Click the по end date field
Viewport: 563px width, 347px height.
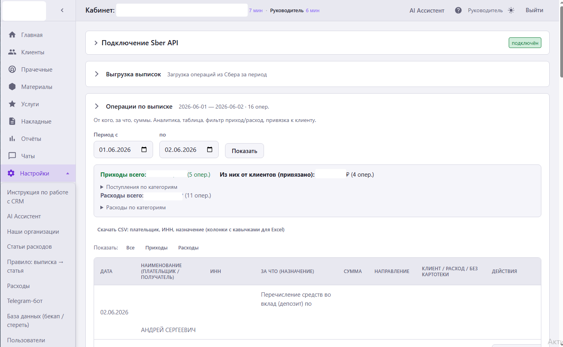click(189, 150)
